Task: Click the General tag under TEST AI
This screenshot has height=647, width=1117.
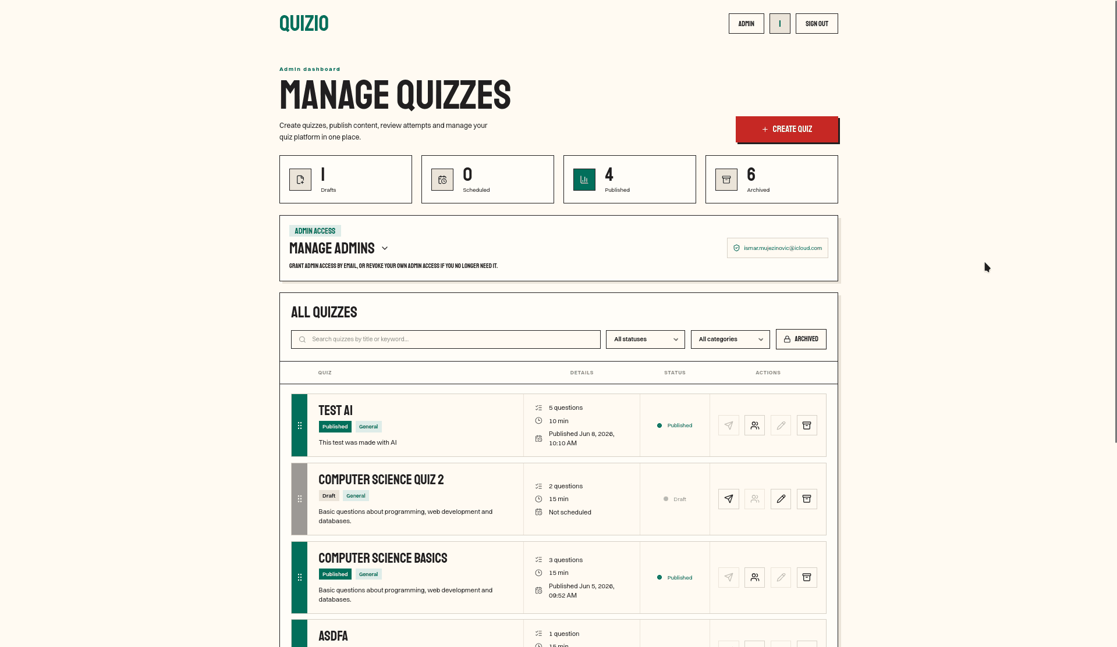Action: [x=368, y=427]
